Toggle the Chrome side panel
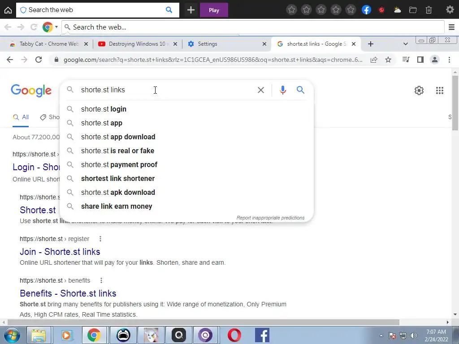459x344 pixels. pyautogui.click(x=420, y=60)
